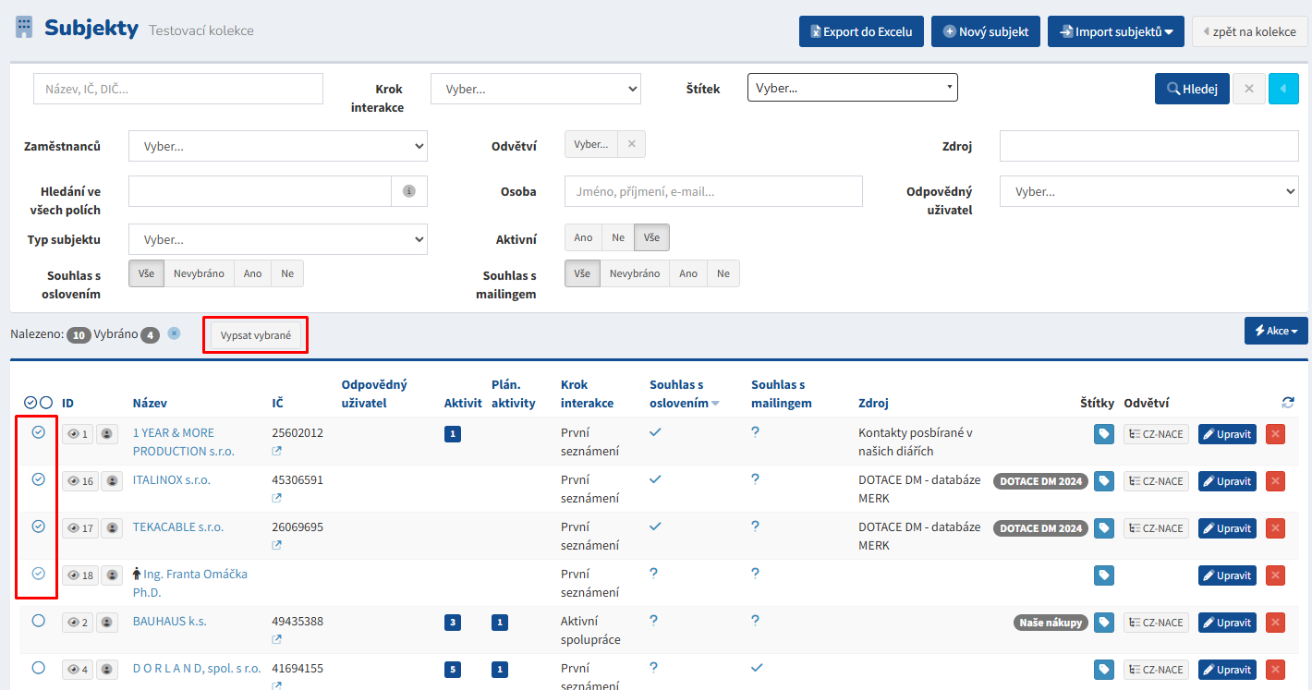Screen dimensions: 1312x690
Task: Clear the selection with the small X beside Vybráno
Action: coord(174,334)
